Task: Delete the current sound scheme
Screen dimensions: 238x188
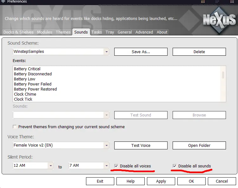Action: pos(199,52)
